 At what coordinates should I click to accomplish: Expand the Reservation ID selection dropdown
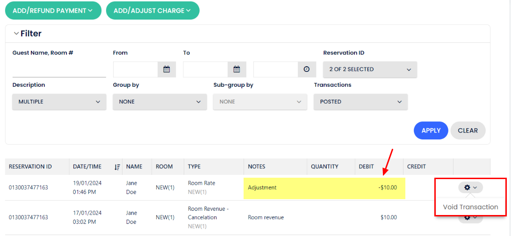pyautogui.click(x=370, y=69)
